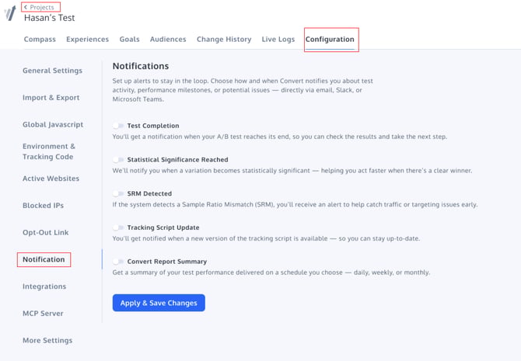This screenshot has height=361, width=521.
Task: Open the Live Logs tab
Action: 278,39
